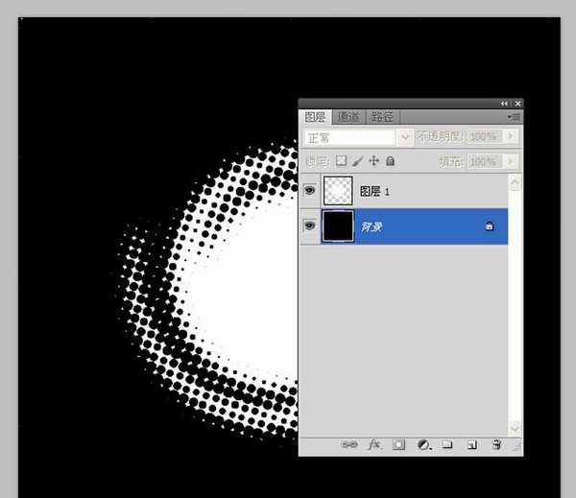
Task: Expand the 填充 fill arrow
Action: click(x=512, y=161)
